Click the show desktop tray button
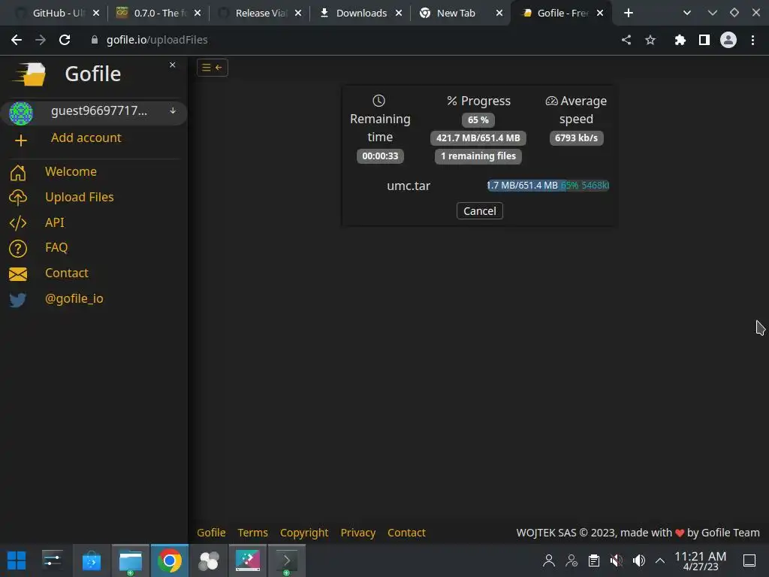The height and width of the screenshot is (577, 769). [x=749, y=560]
